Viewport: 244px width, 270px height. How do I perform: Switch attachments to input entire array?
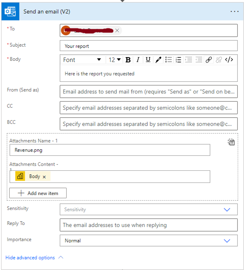coord(231,142)
